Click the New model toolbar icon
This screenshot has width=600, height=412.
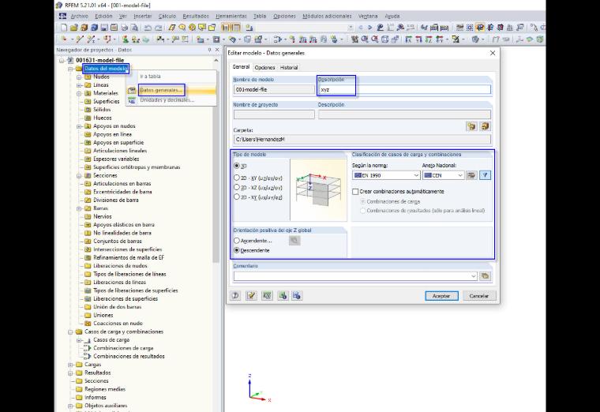(64, 28)
